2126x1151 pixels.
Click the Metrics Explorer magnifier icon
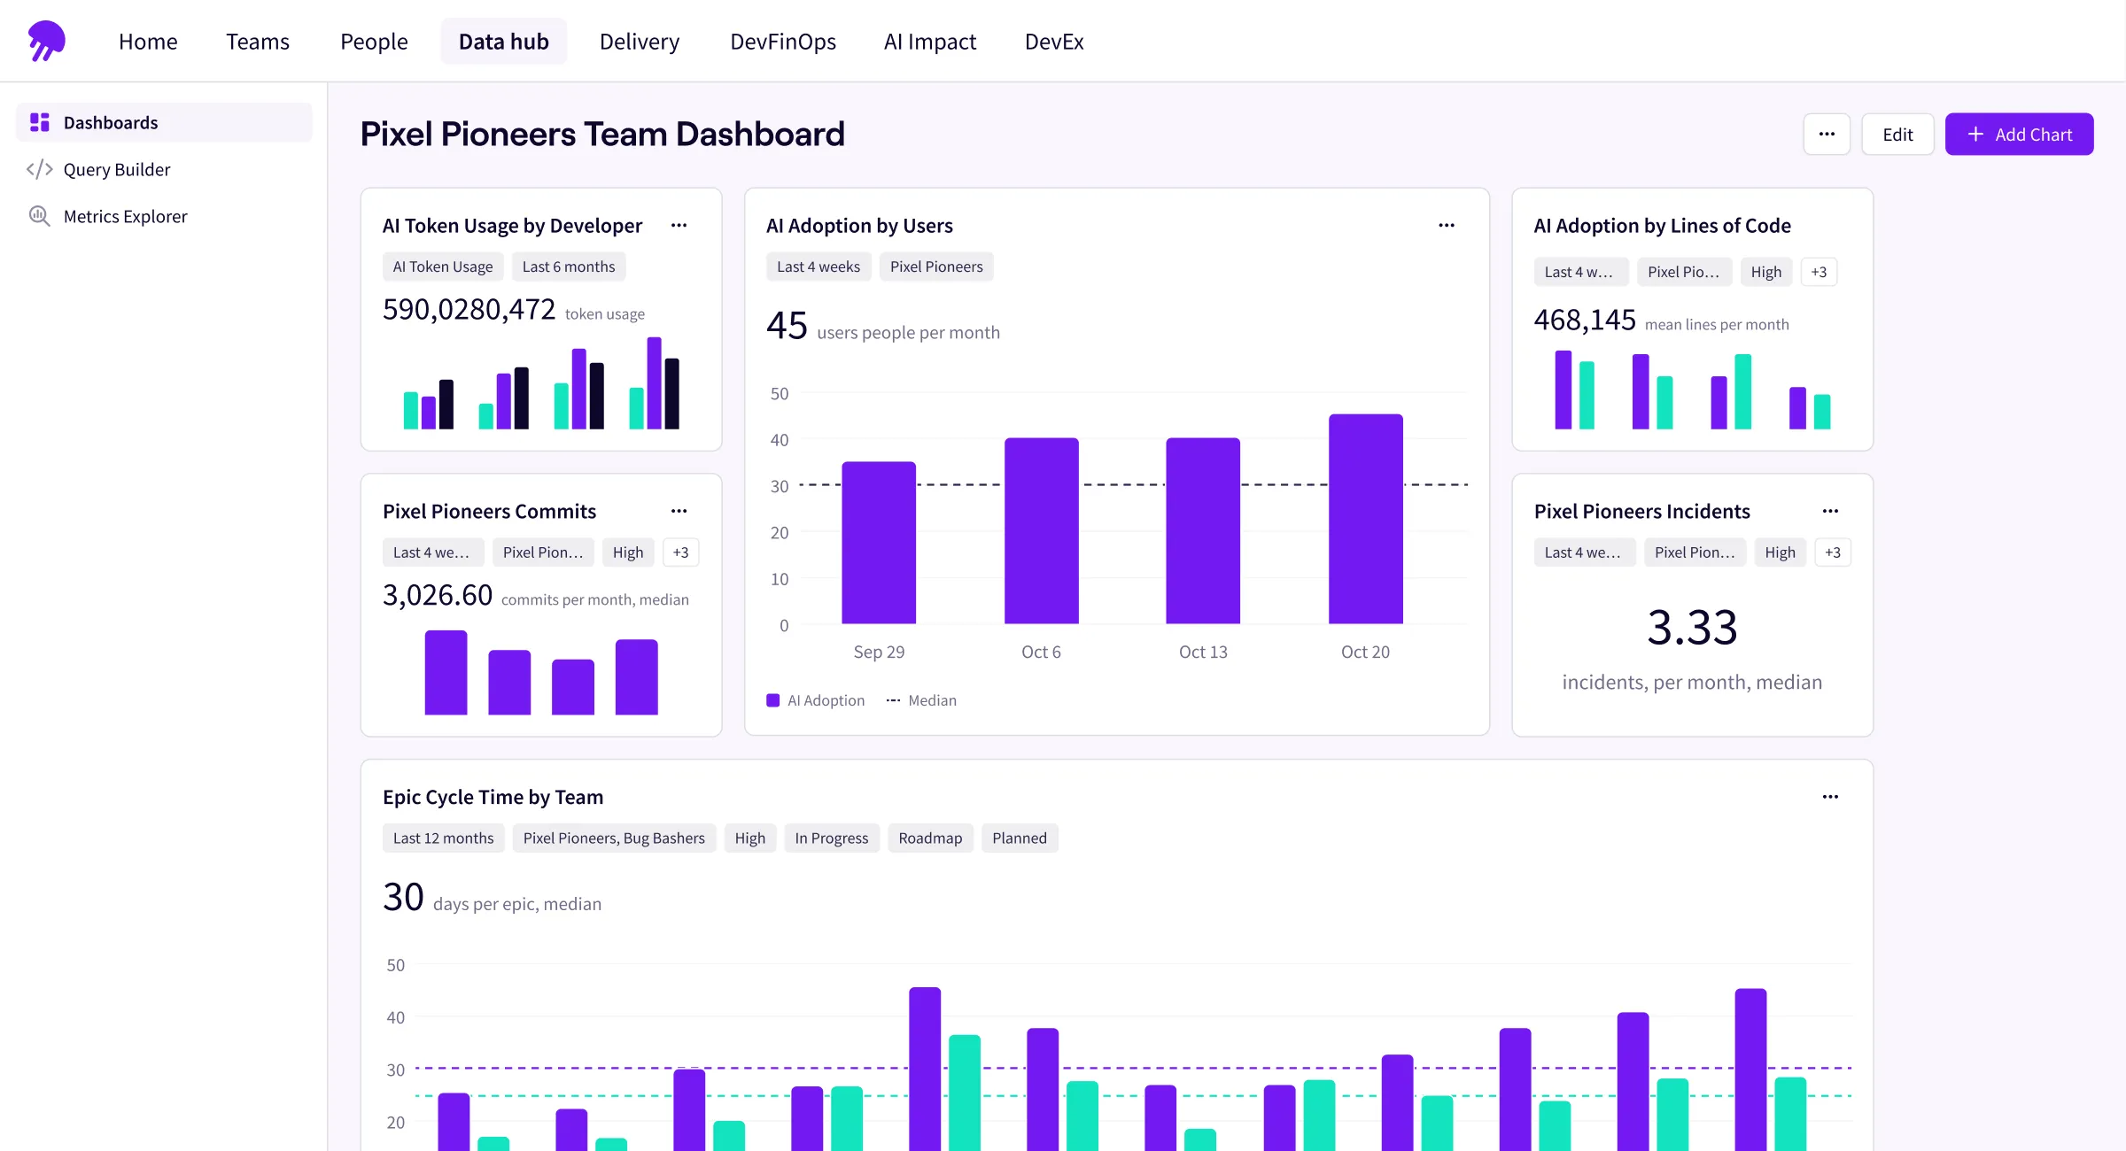coord(40,216)
